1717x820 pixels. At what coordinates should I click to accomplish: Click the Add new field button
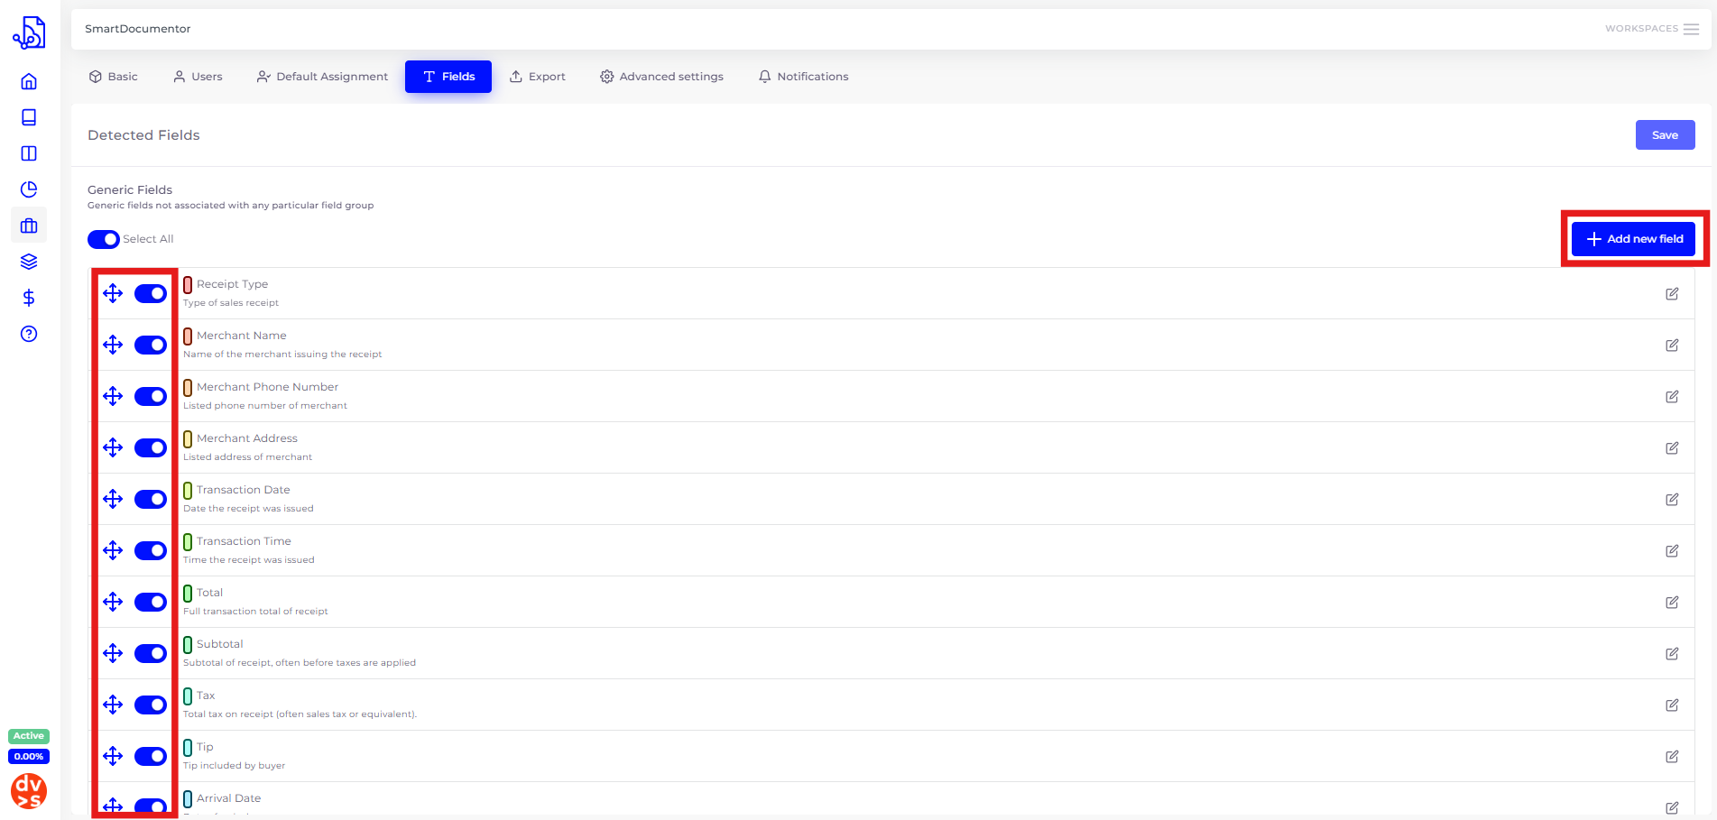pos(1634,239)
